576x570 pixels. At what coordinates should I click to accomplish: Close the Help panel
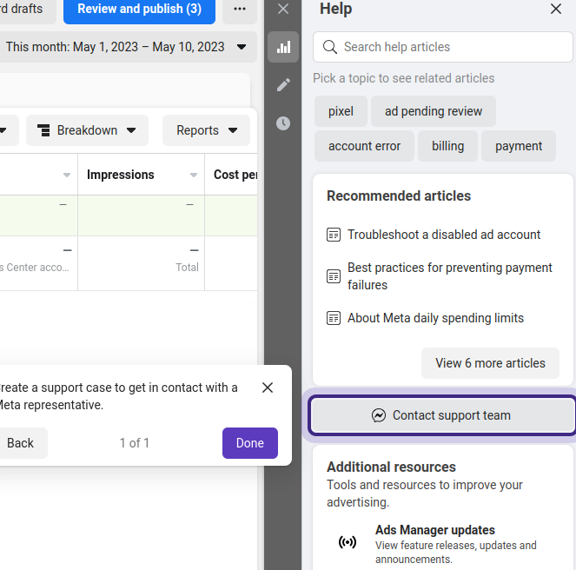[x=556, y=10]
